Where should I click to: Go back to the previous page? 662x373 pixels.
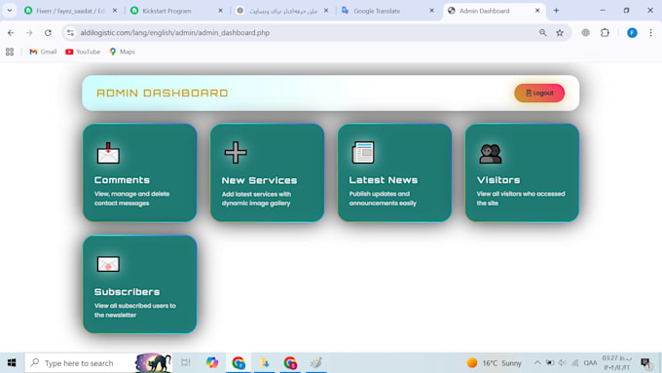(11, 32)
